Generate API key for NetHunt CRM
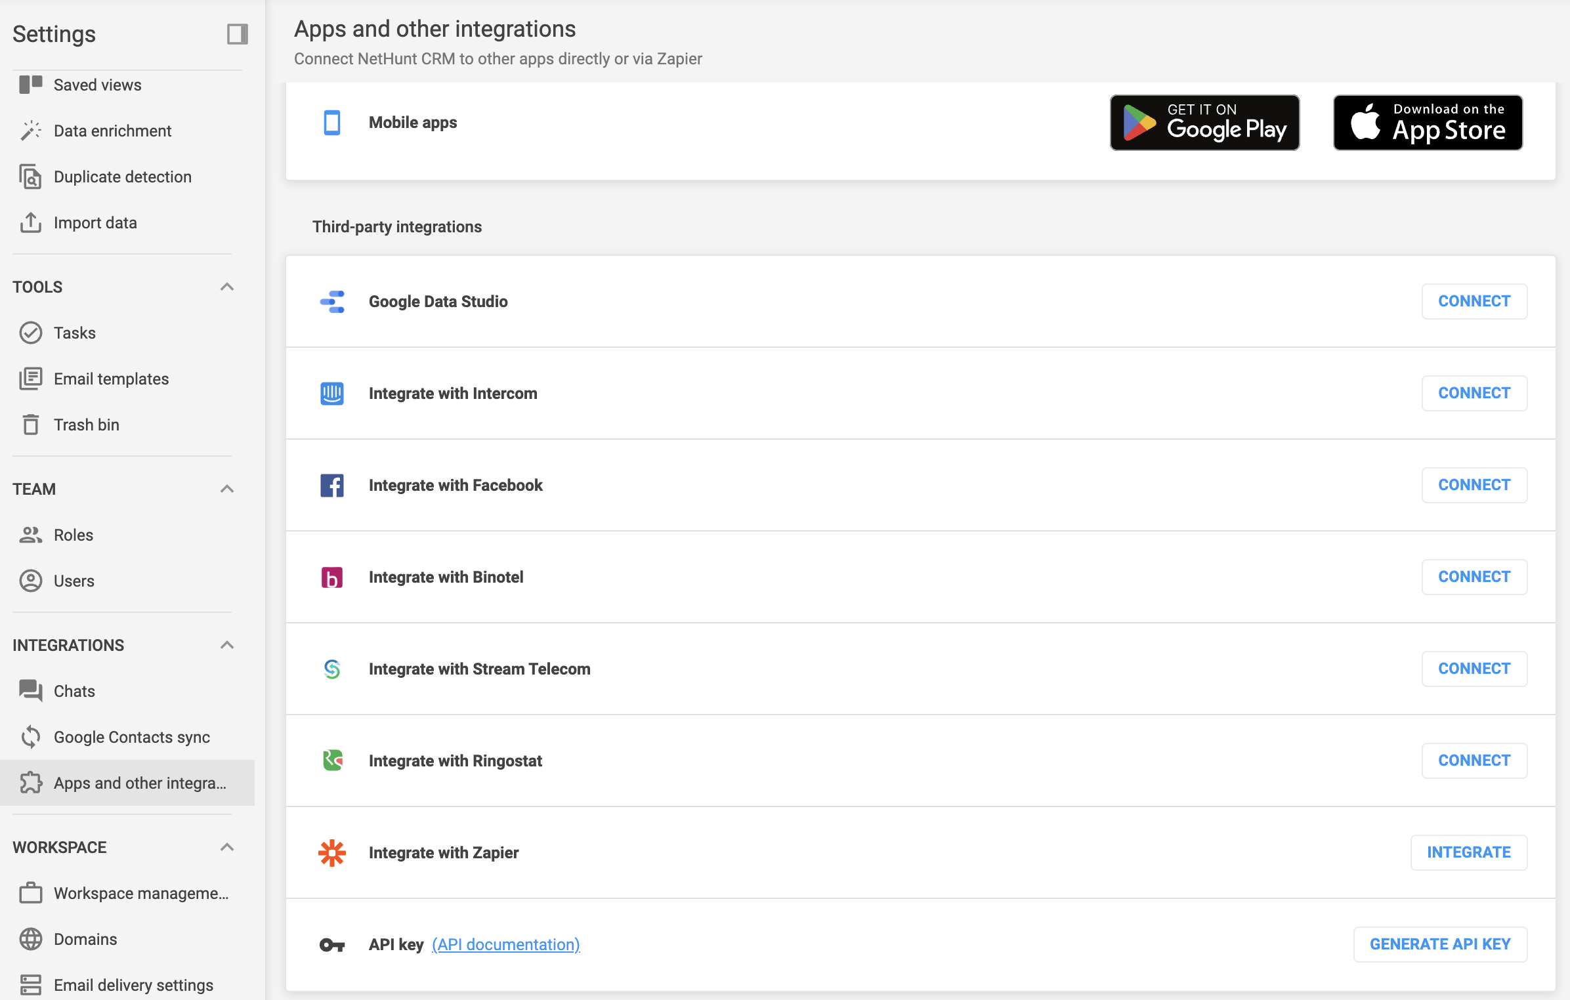 click(x=1441, y=944)
